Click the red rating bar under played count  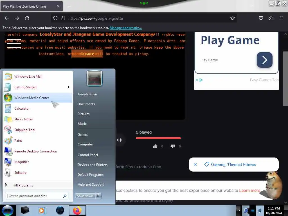(x=158, y=138)
